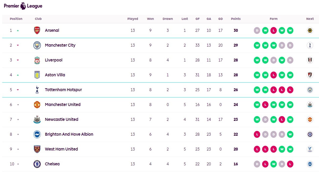The width and height of the screenshot is (319, 172).
Task: Click the Form column header
Action: (274, 19)
